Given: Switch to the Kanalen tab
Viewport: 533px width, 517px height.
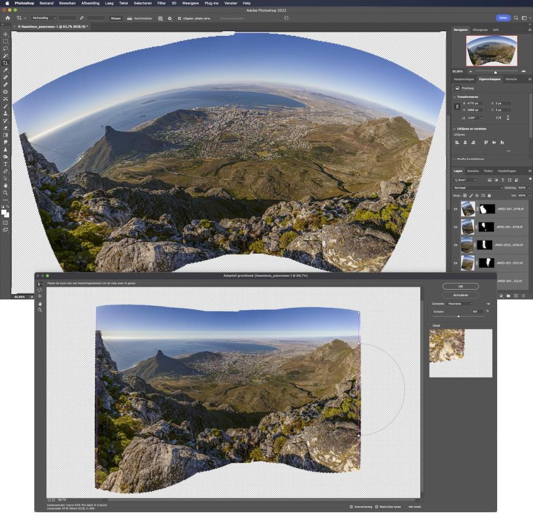Looking at the screenshot, I should click(x=473, y=171).
